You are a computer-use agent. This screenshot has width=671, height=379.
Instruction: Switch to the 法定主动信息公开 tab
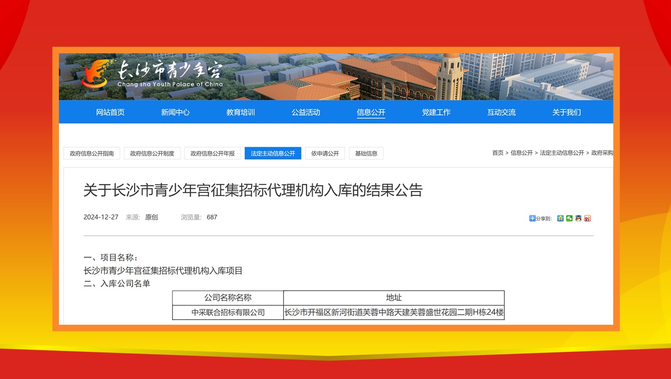(273, 153)
